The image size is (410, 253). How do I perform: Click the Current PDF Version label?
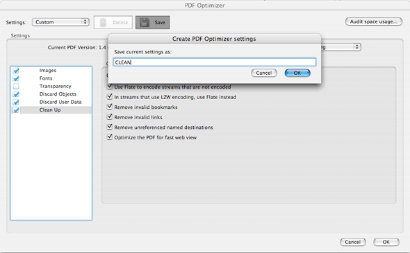72,47
